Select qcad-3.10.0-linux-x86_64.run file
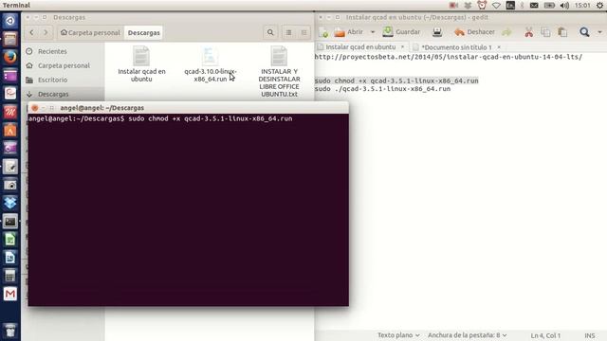Screen dimensions: 607x341 click(211, 63)
